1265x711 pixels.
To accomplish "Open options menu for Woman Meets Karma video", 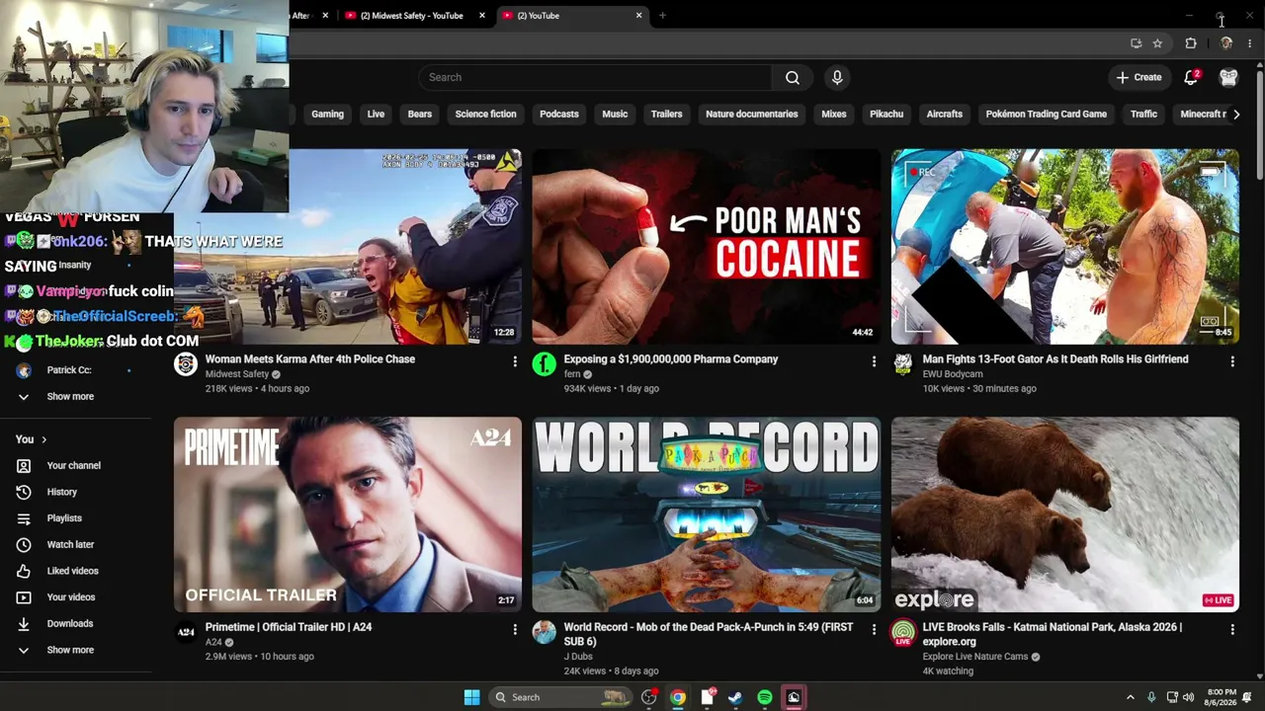I will (x=515, y=362).
